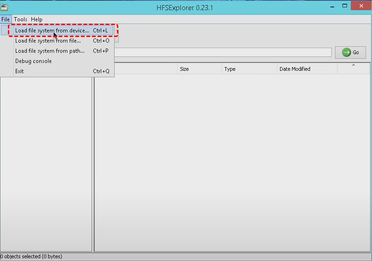This screenshot has height=261, width=372.
Task: Open the File menu
Action: 5,19
